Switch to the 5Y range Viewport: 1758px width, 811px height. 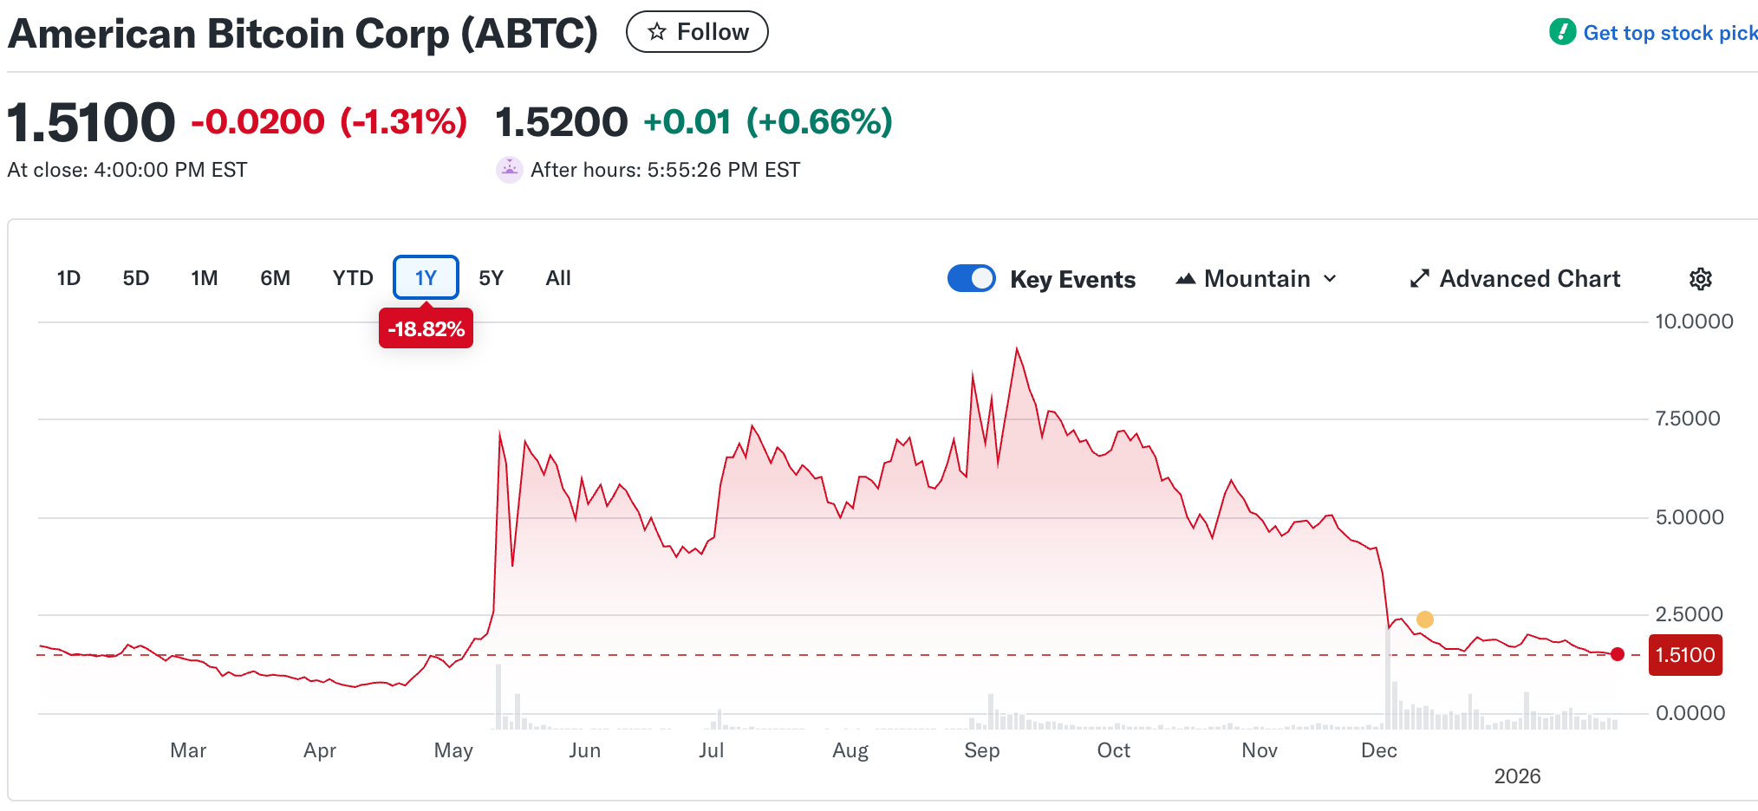(491, 278)
